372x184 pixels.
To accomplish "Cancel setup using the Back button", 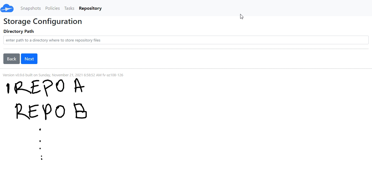I will (x=11, y=59).
